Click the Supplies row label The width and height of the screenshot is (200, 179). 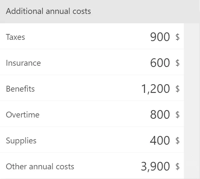click(21, 140)
